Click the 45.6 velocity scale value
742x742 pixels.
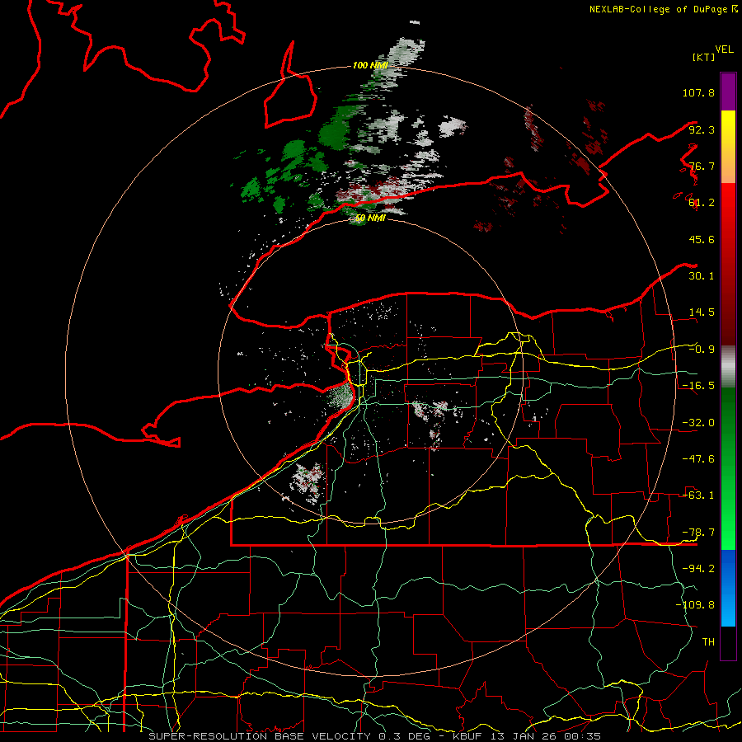coord(702,239)
